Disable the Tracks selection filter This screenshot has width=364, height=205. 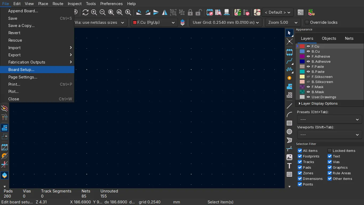pyautogui.click(x=300, y=162)
